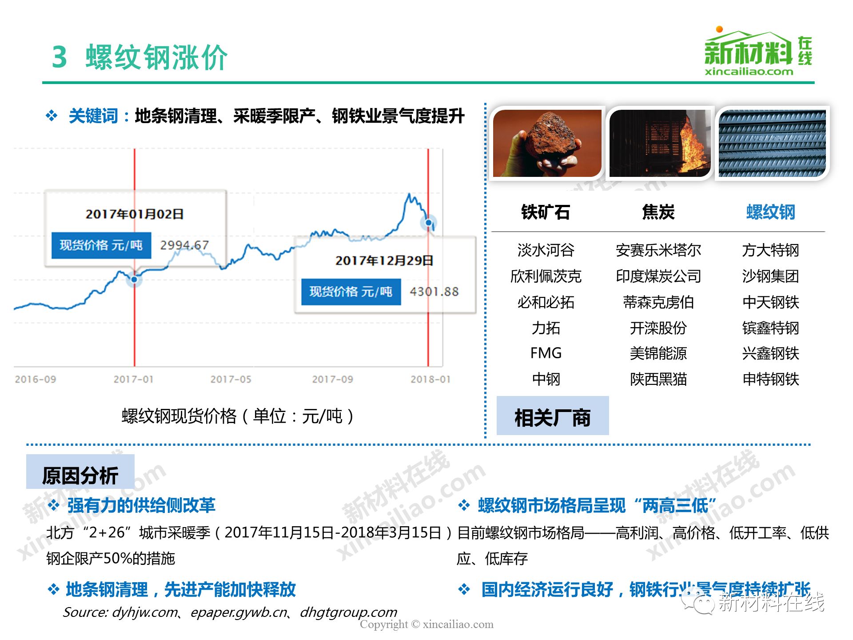Click the 现货价格 元/吨 label beside 4301.88

click(351, 292)
